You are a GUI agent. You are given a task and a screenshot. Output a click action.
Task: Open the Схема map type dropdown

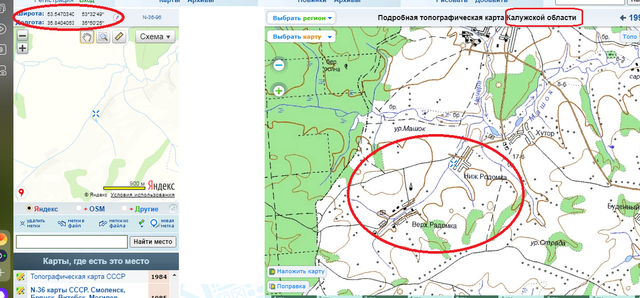[x=155, y=37]
